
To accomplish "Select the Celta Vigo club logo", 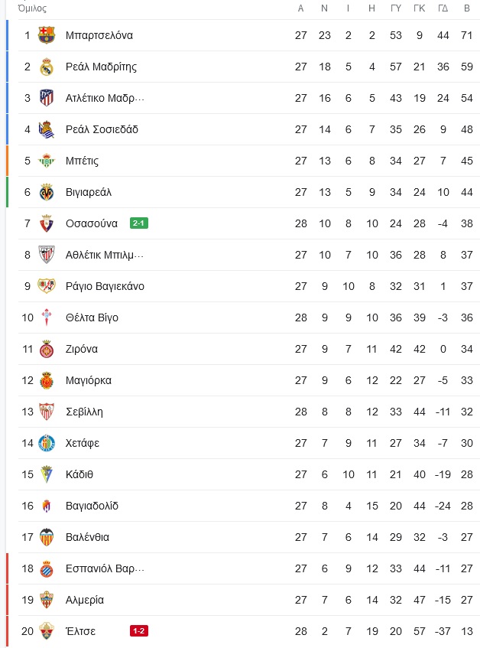I will [47, 317].
